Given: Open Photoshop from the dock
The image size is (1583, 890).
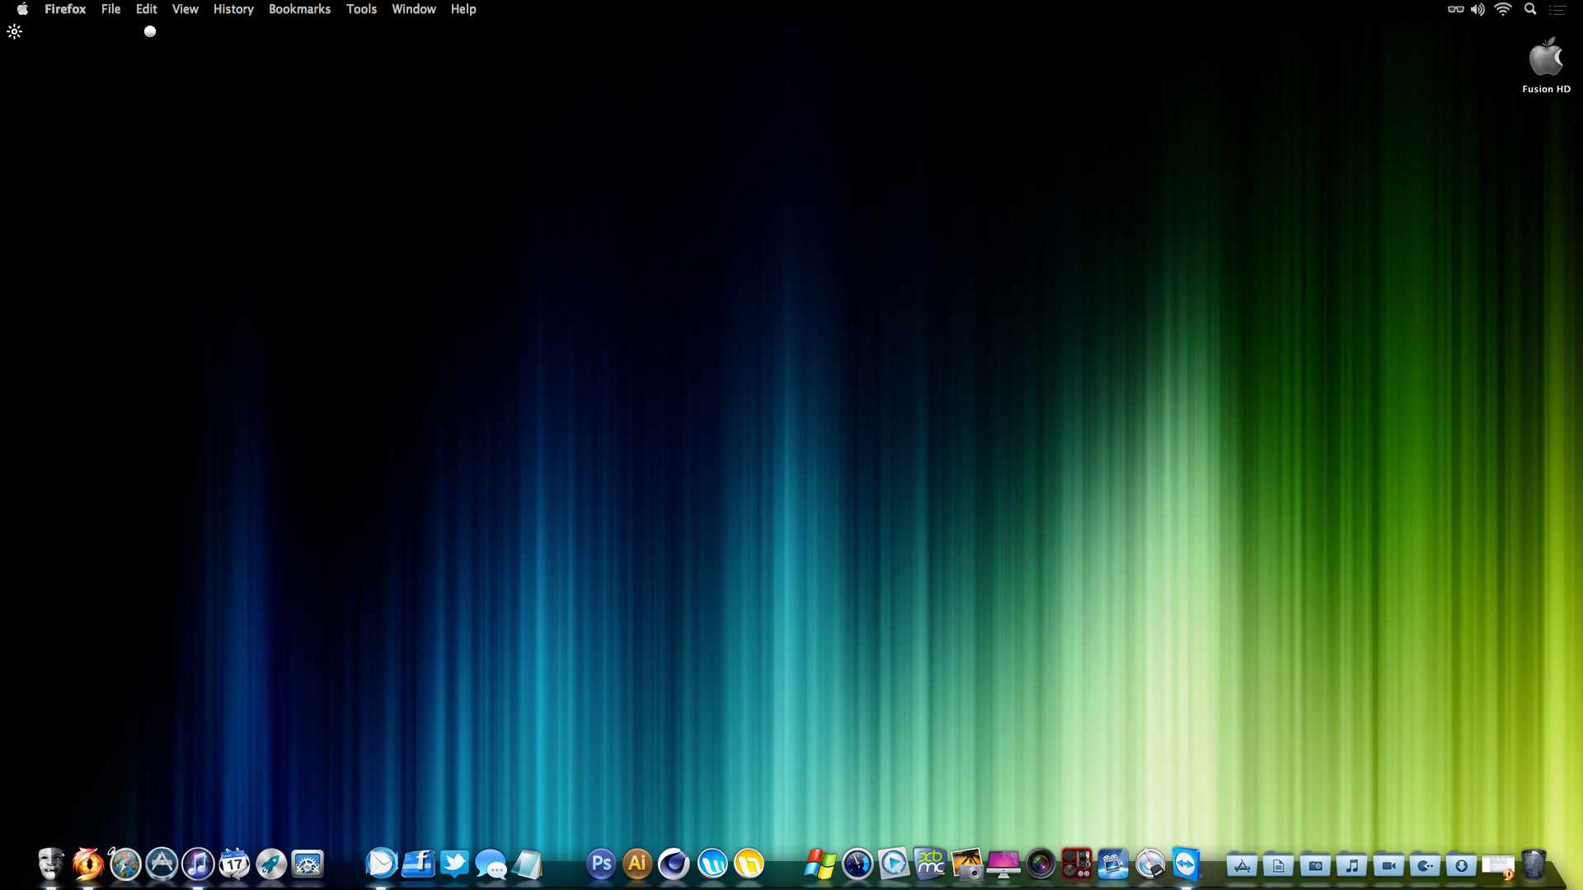Looking at the screenshot, I should tap(601, 864).
